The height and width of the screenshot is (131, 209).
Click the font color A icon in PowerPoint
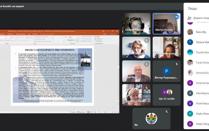pos(16,40)
